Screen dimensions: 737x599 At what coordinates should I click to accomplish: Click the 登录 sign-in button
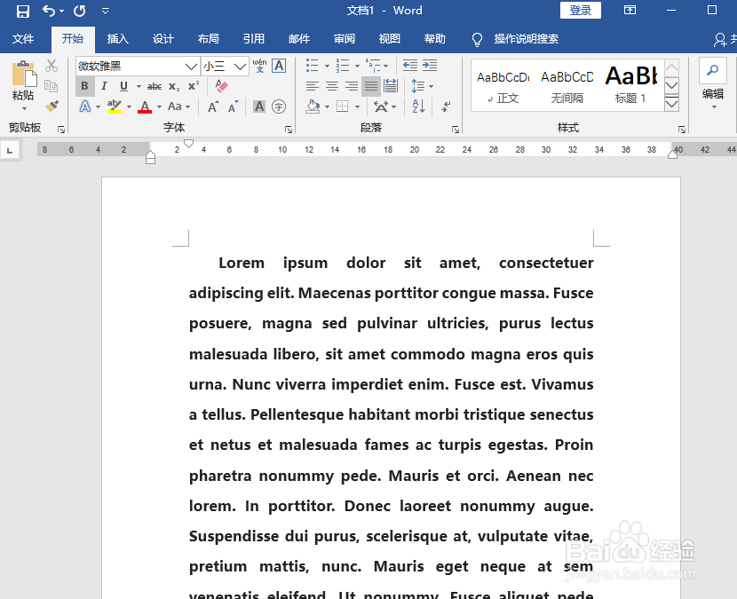581,11
